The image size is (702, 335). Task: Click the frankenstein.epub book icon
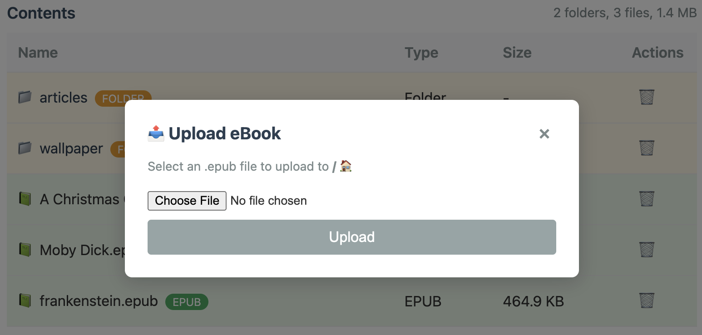tap(25, 301)
